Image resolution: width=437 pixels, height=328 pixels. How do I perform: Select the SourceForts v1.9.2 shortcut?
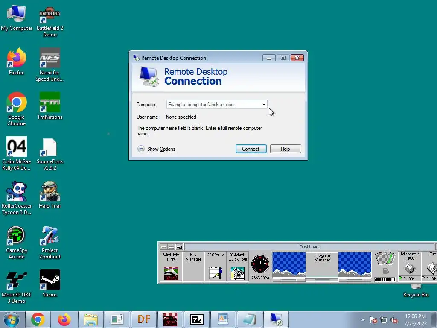pyautogui.click(x=50, y=154)
